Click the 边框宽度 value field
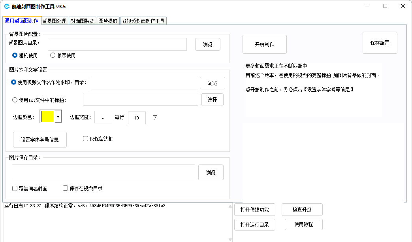The width and height of the screenshot is (412, 242). [103, 117]
